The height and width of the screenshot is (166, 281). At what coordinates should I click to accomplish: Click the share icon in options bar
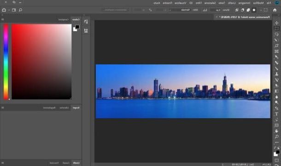coord(4,10)
